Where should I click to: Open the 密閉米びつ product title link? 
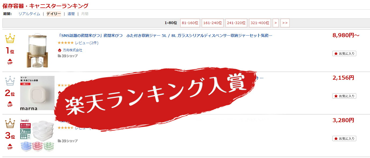click(165, 36)
